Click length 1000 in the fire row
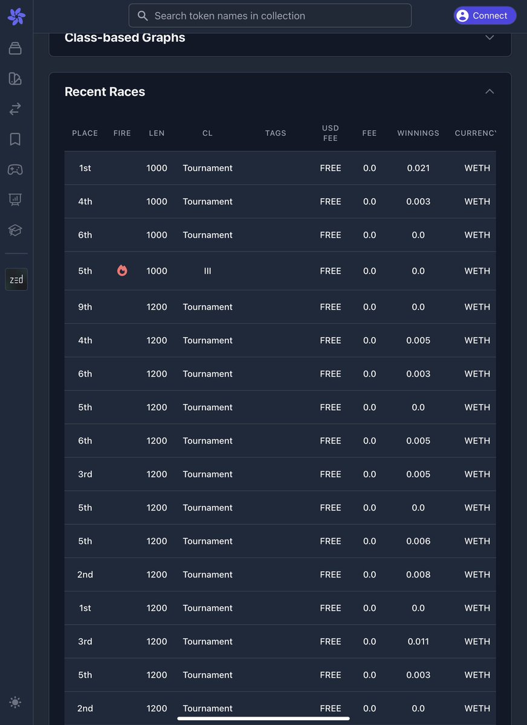 click(x=157, y=271)
